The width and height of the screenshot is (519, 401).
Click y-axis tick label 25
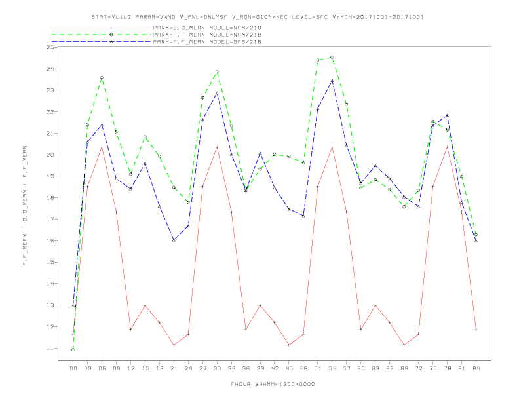click(50, 47)
